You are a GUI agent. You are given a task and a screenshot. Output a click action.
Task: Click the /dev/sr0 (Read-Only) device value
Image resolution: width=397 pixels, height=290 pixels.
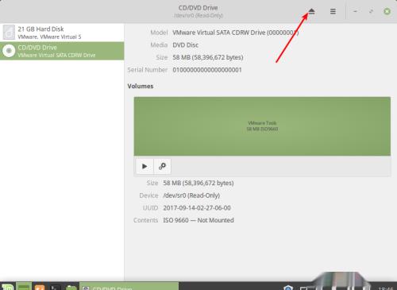[191, 195]
